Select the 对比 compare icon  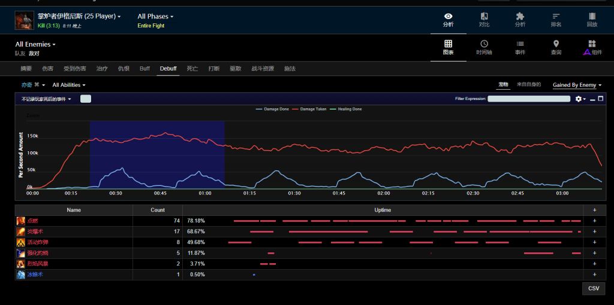click(484, 16)
